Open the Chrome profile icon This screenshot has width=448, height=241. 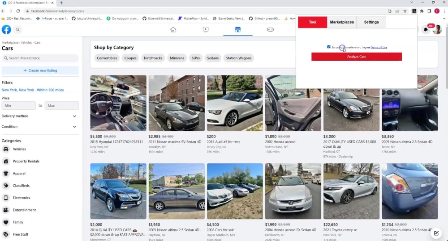click(x=437, y=11)
